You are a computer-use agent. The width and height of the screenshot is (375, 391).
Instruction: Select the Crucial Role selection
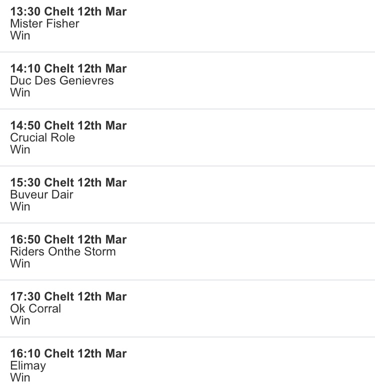pos(42,137)
